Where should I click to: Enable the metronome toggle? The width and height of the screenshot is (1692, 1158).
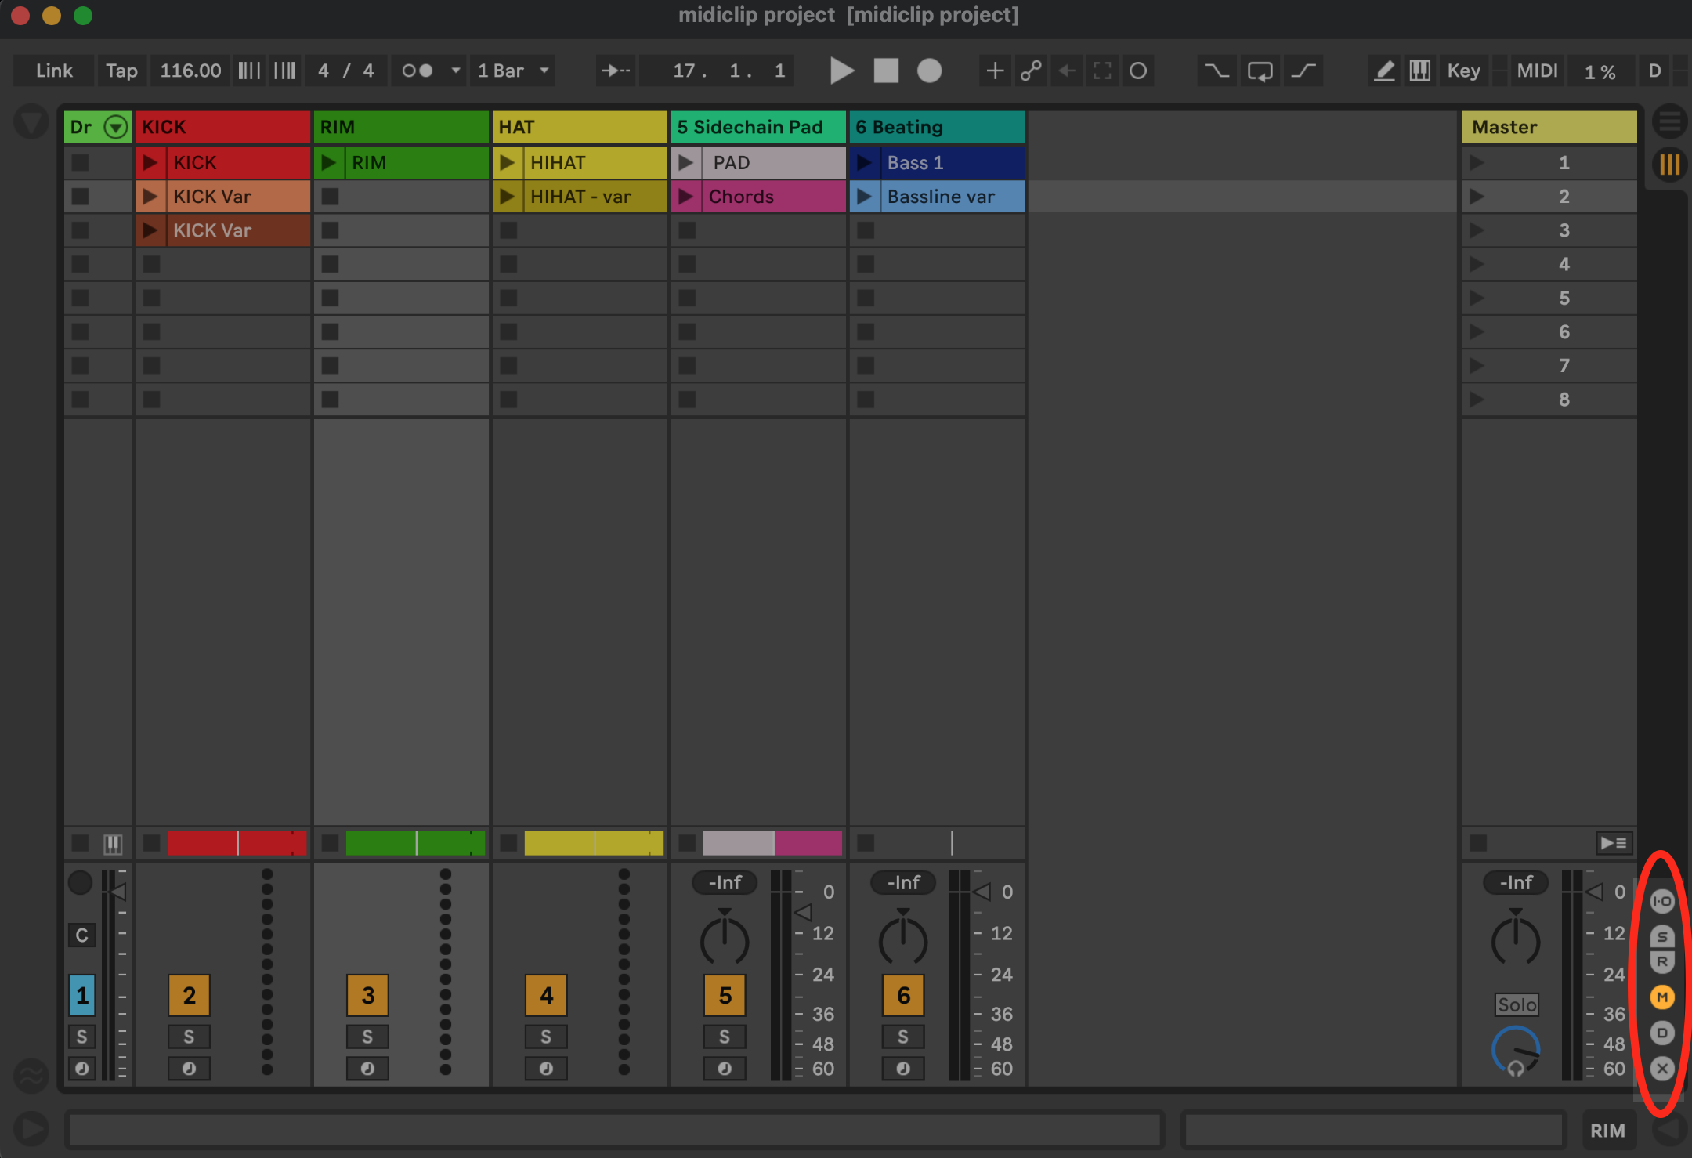tap(418, 71)
